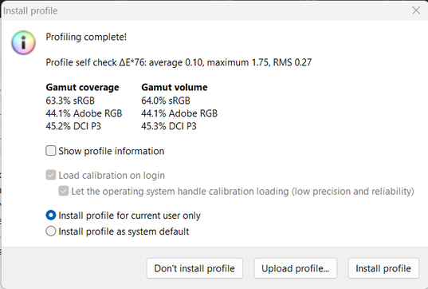Enable Show profile information checkbox
The width and height of the screenshot is (428, 289).
(51, 151)
